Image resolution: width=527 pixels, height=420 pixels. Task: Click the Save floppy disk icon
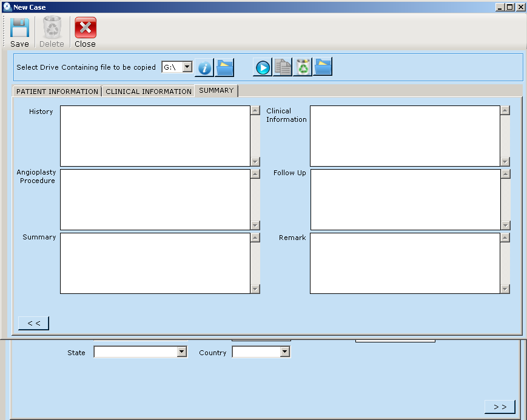click(x=19, y=28)
